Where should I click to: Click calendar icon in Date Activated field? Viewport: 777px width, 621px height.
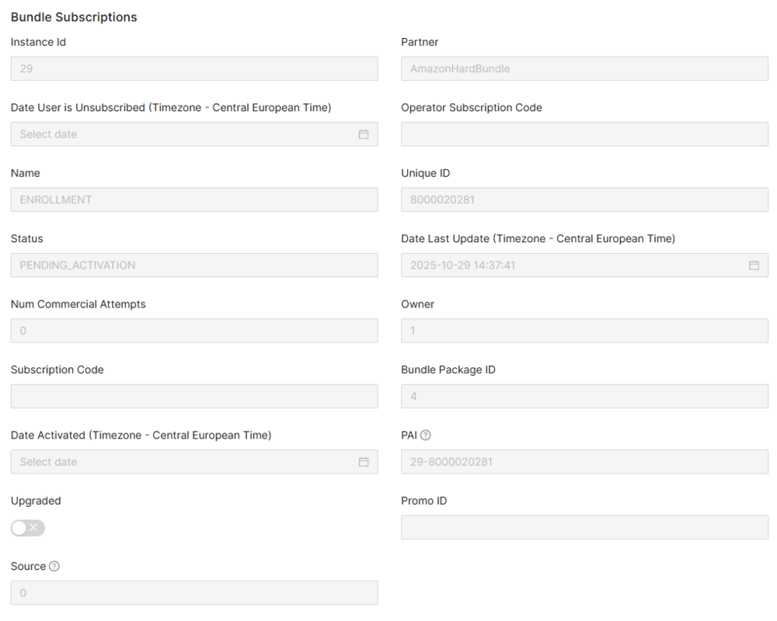click(x=364, y=462)
